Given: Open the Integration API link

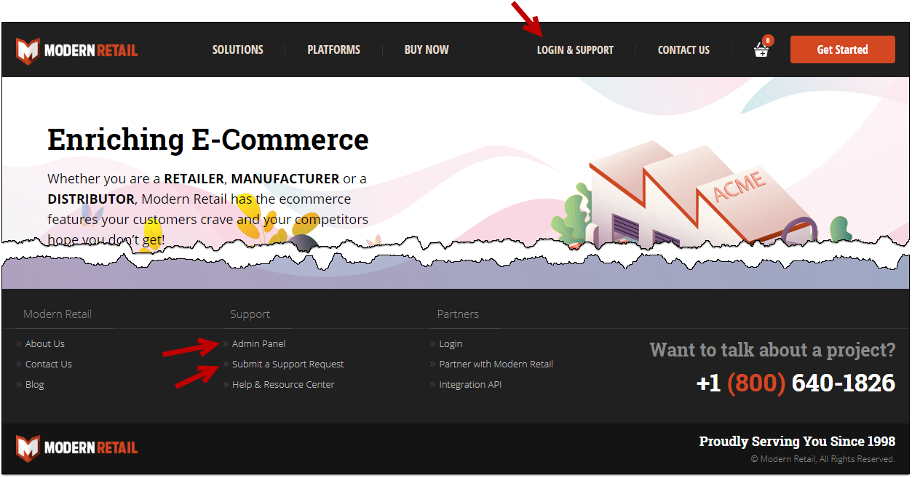Looking at the screenshot, I should click(470, 384).
